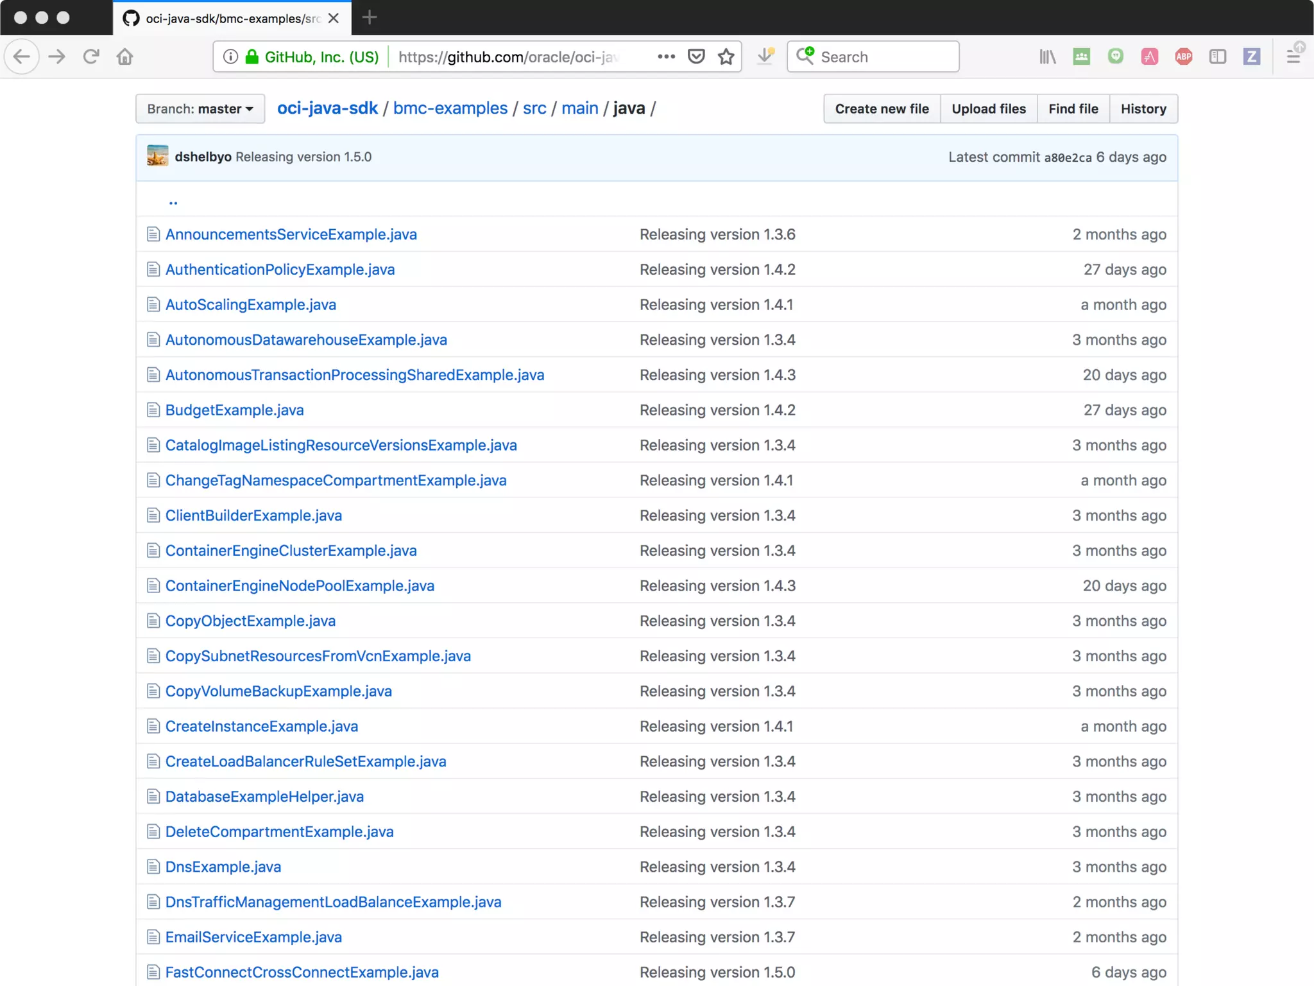This screenshot has width=1314, height=986.
Task: Open BudgetExample.java file
Action: pos(234,410)
